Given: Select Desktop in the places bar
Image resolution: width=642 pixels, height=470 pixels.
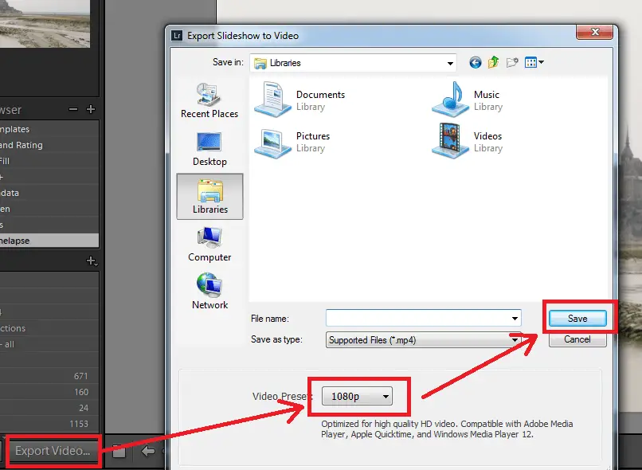Looking at the screenshot, I should pyautogui.click(x=209, y=148).
